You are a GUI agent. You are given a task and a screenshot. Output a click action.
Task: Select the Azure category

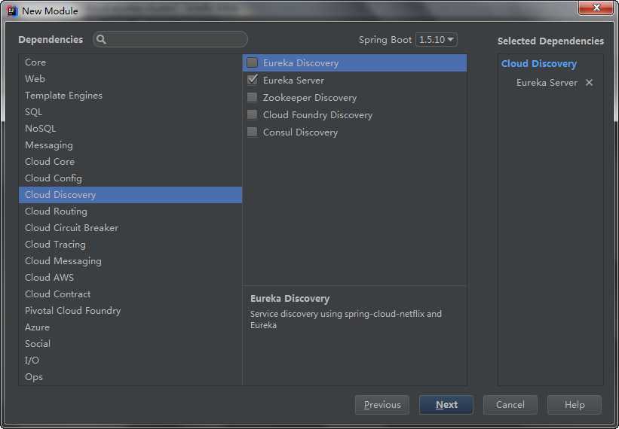coord(130,327)
